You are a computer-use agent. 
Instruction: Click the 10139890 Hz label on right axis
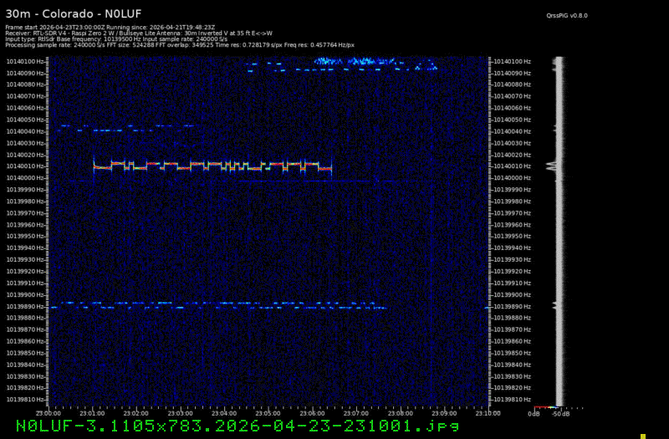pyautogui.click(x=511, y=306)
